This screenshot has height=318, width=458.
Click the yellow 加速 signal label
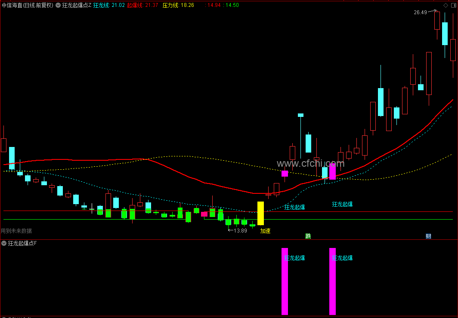265,231
